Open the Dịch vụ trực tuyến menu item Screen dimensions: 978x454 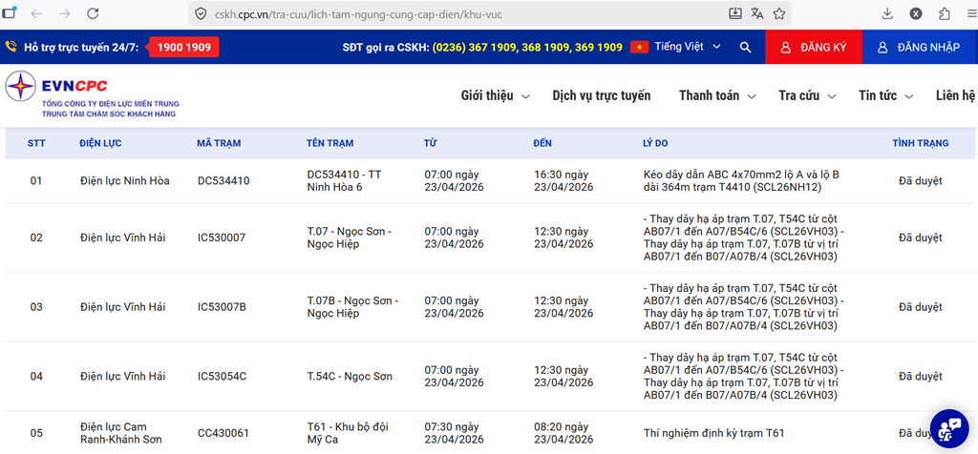coord(601,95)
